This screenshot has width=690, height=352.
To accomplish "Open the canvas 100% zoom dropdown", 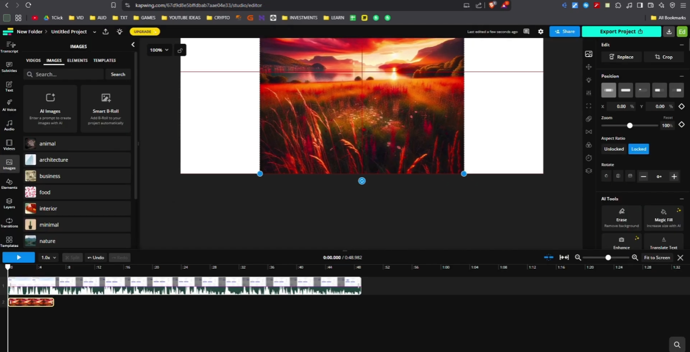I will tap(159, 50).
